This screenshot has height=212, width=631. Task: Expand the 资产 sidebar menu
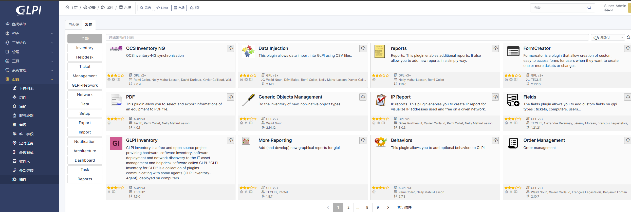tap(29, 33)
